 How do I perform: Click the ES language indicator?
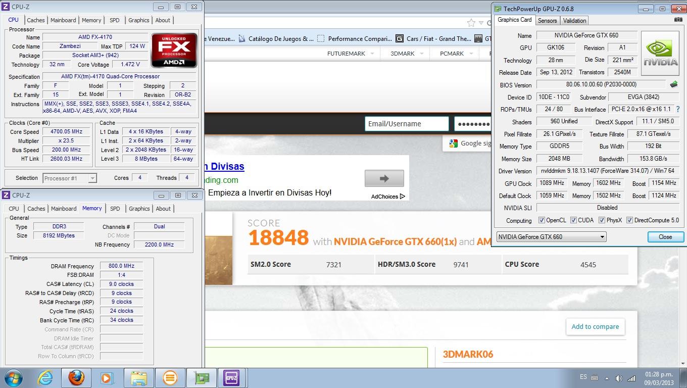tap(583, 377)
